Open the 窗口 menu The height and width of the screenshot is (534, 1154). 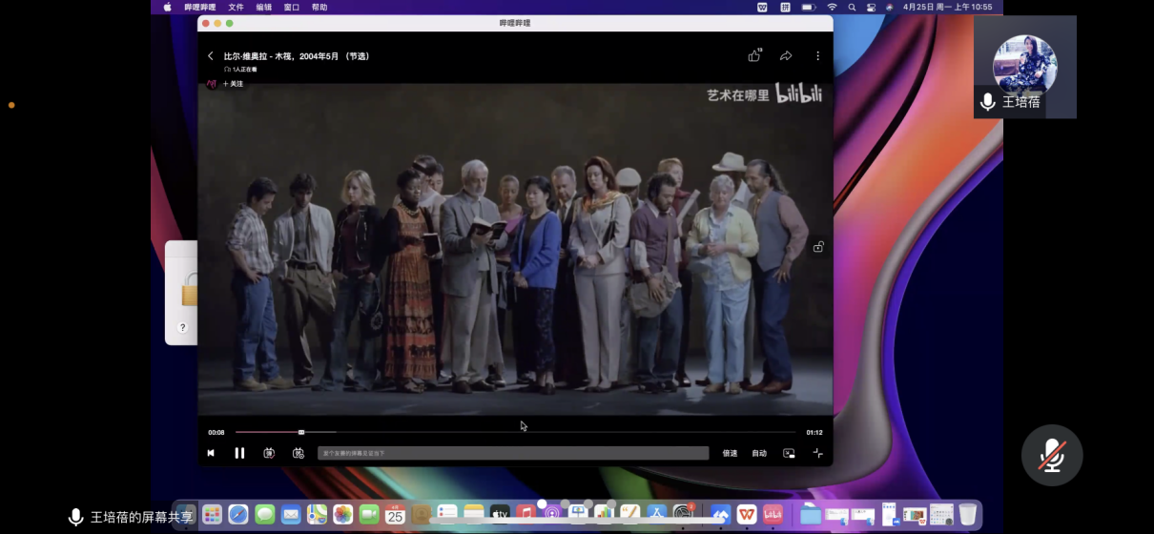click(292, 7)
